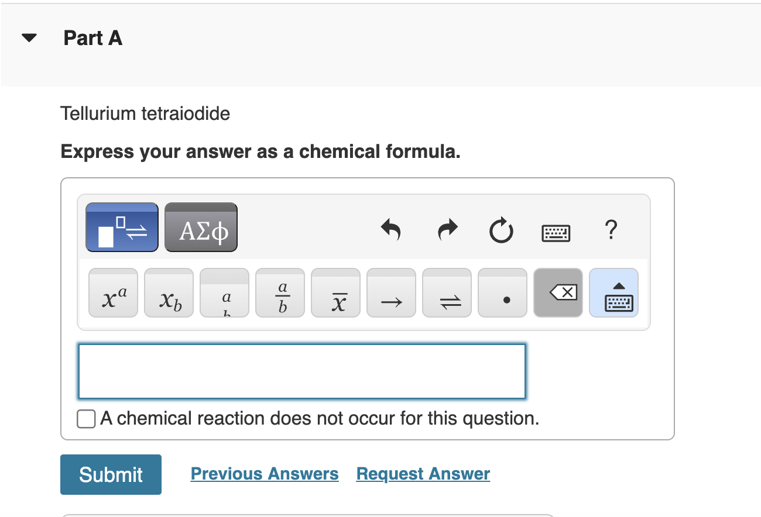Collapse the on-screen keypad toggle
Image resolution: width=761 pixels, height=517 pixels.
613,293
